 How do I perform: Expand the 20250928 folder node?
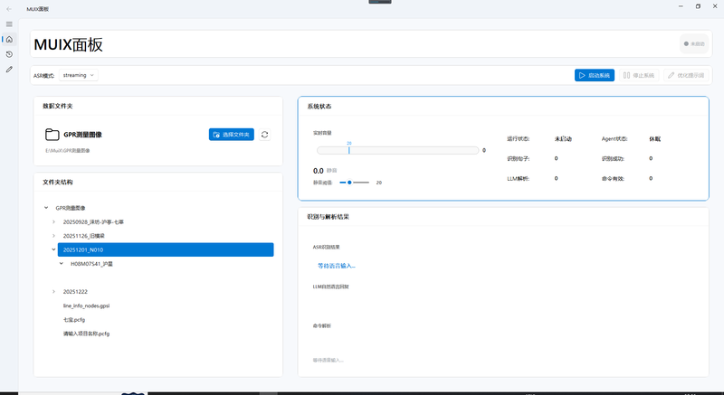click(54, 221)
